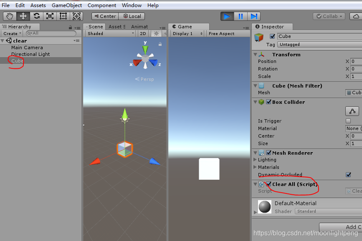Screen dimensions: 362x241
Task: Select the Rotate tool
Action: 36,16
